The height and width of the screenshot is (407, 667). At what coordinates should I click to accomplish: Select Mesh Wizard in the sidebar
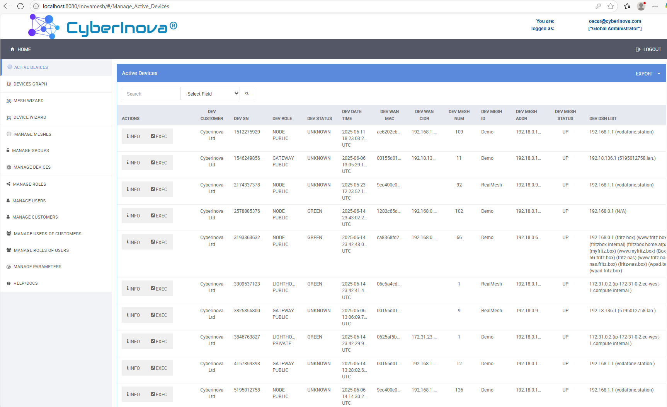point(28,101)
